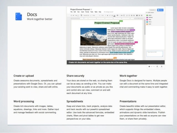Click the Project Everest Proposal heading

point(107,23)
